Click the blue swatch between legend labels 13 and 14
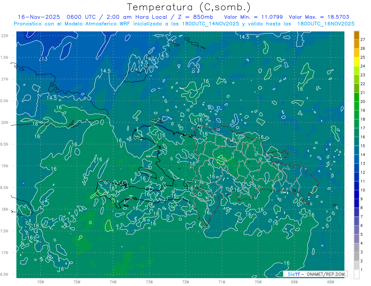The height and width of the screenshot is (286, 371). (x=356, y=159)
